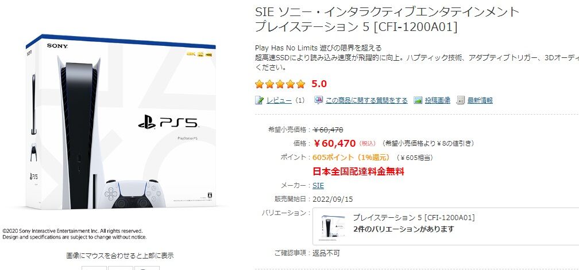Click the latest info notepad icon

(x=461, y=100)
